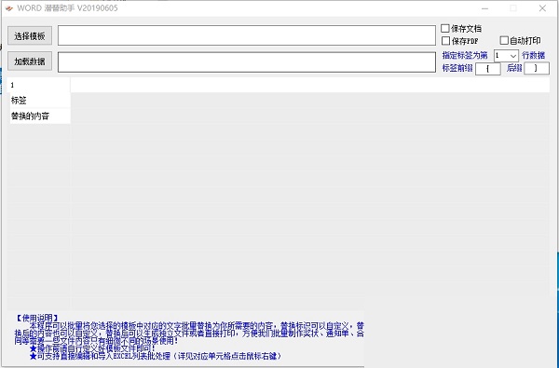Click the 【使用说明】 heading text
This screenshot has height=368, width=559.
point(37,318)
